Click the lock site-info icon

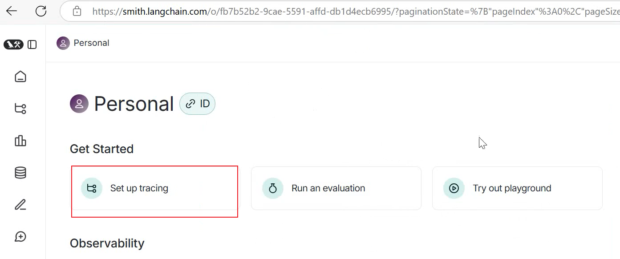click(77, 11)
